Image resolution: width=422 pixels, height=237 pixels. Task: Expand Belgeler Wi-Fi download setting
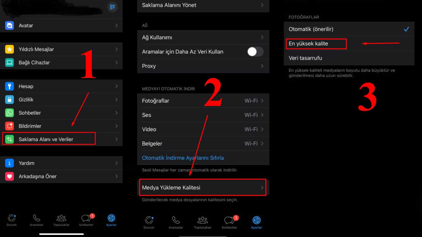[203, 144]
